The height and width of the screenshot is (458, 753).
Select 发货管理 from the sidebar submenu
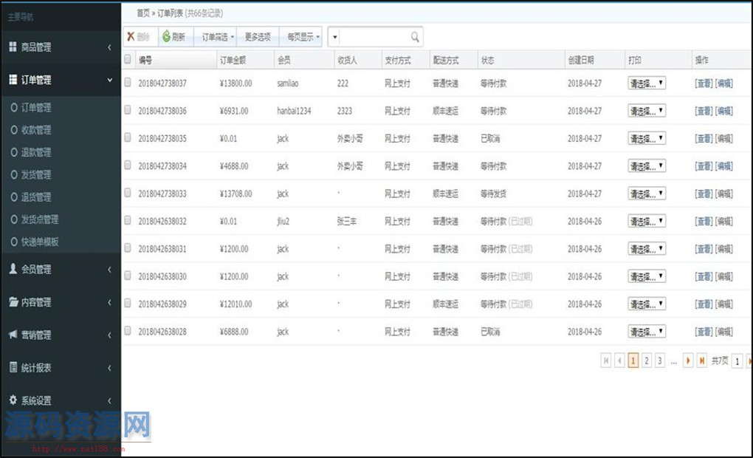click(35, 175)
